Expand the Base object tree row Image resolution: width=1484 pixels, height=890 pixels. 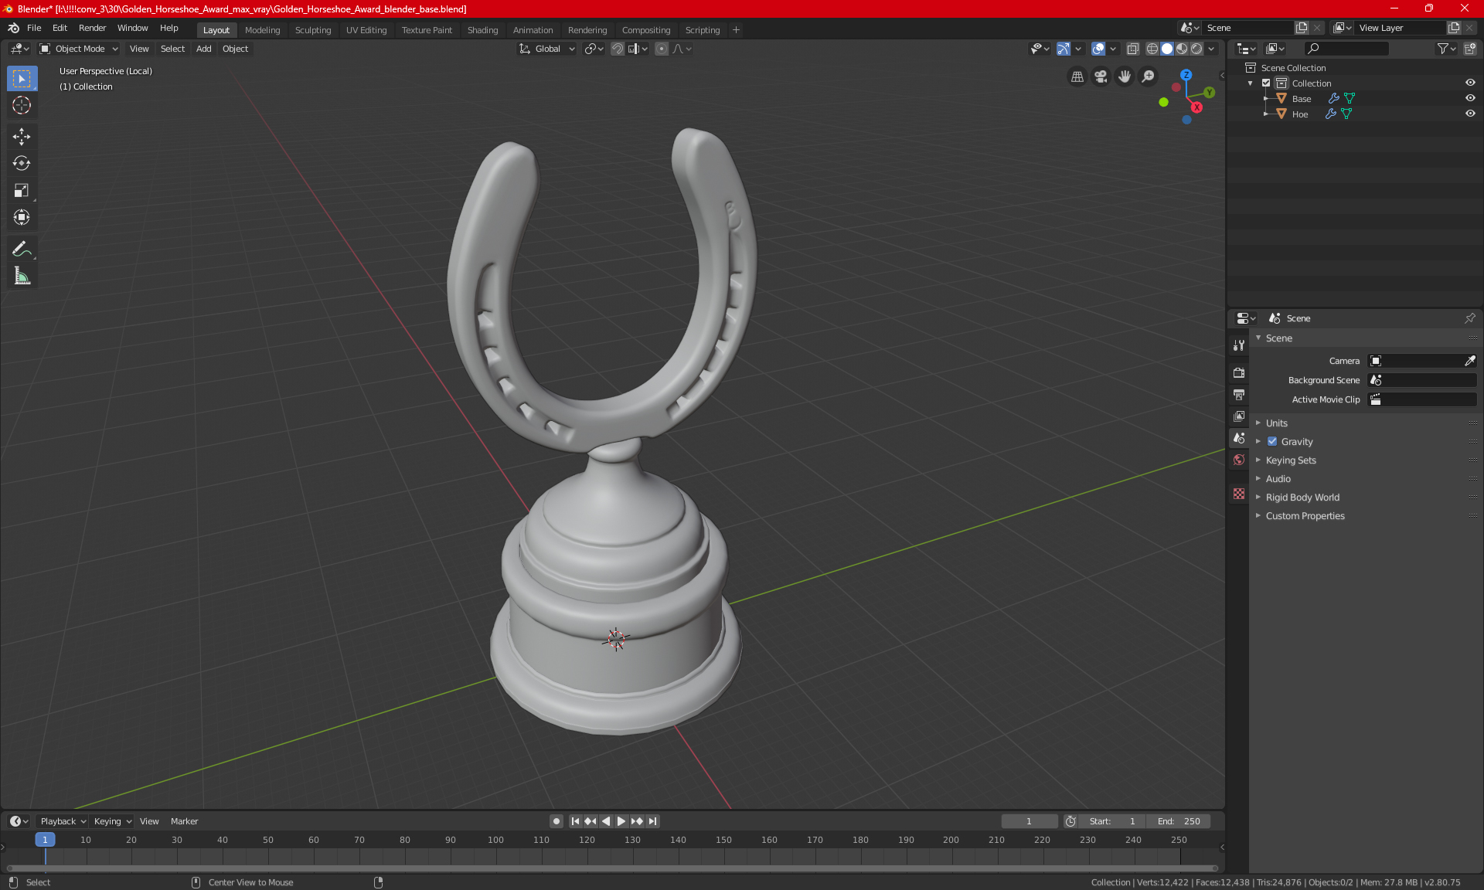1265,98
